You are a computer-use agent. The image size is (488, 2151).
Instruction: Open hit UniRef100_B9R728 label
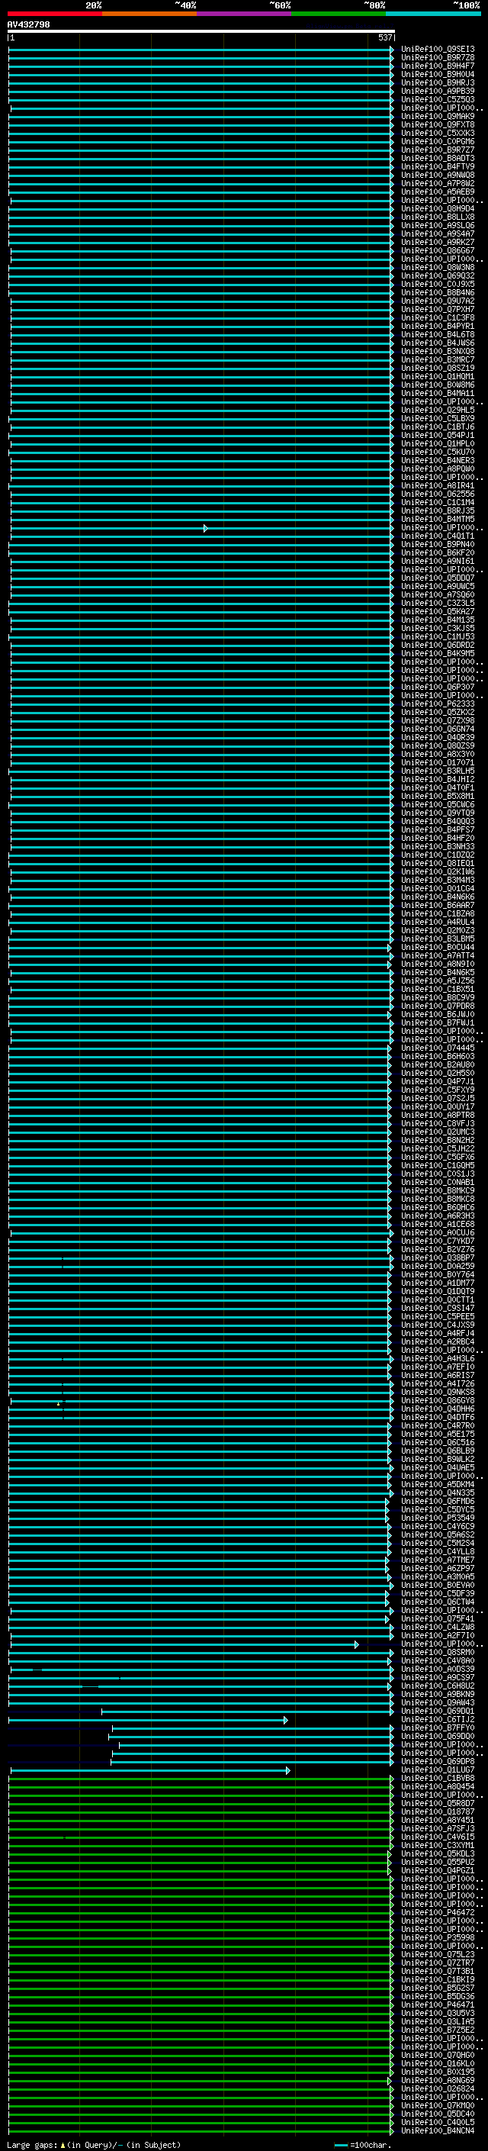[438, 58]
